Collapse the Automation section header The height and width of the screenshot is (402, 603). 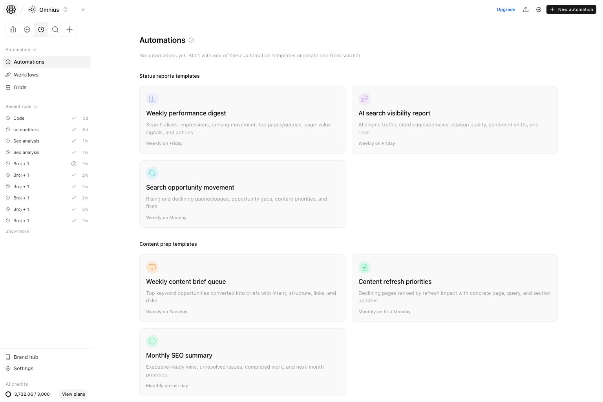click(x=21, y=49)
